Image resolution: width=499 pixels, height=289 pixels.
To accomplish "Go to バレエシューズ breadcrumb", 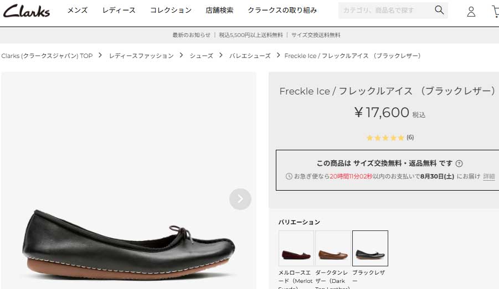I will (x=250, y=56).
